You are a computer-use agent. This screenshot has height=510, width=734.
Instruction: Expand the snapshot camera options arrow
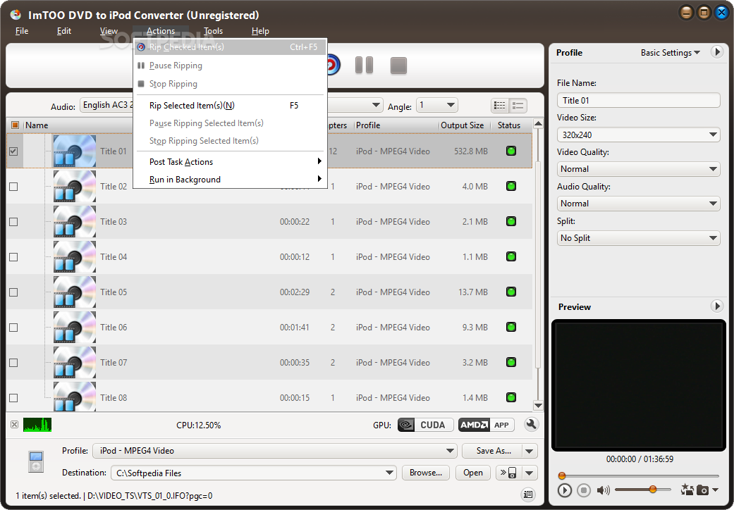click(x=715, y=490)
